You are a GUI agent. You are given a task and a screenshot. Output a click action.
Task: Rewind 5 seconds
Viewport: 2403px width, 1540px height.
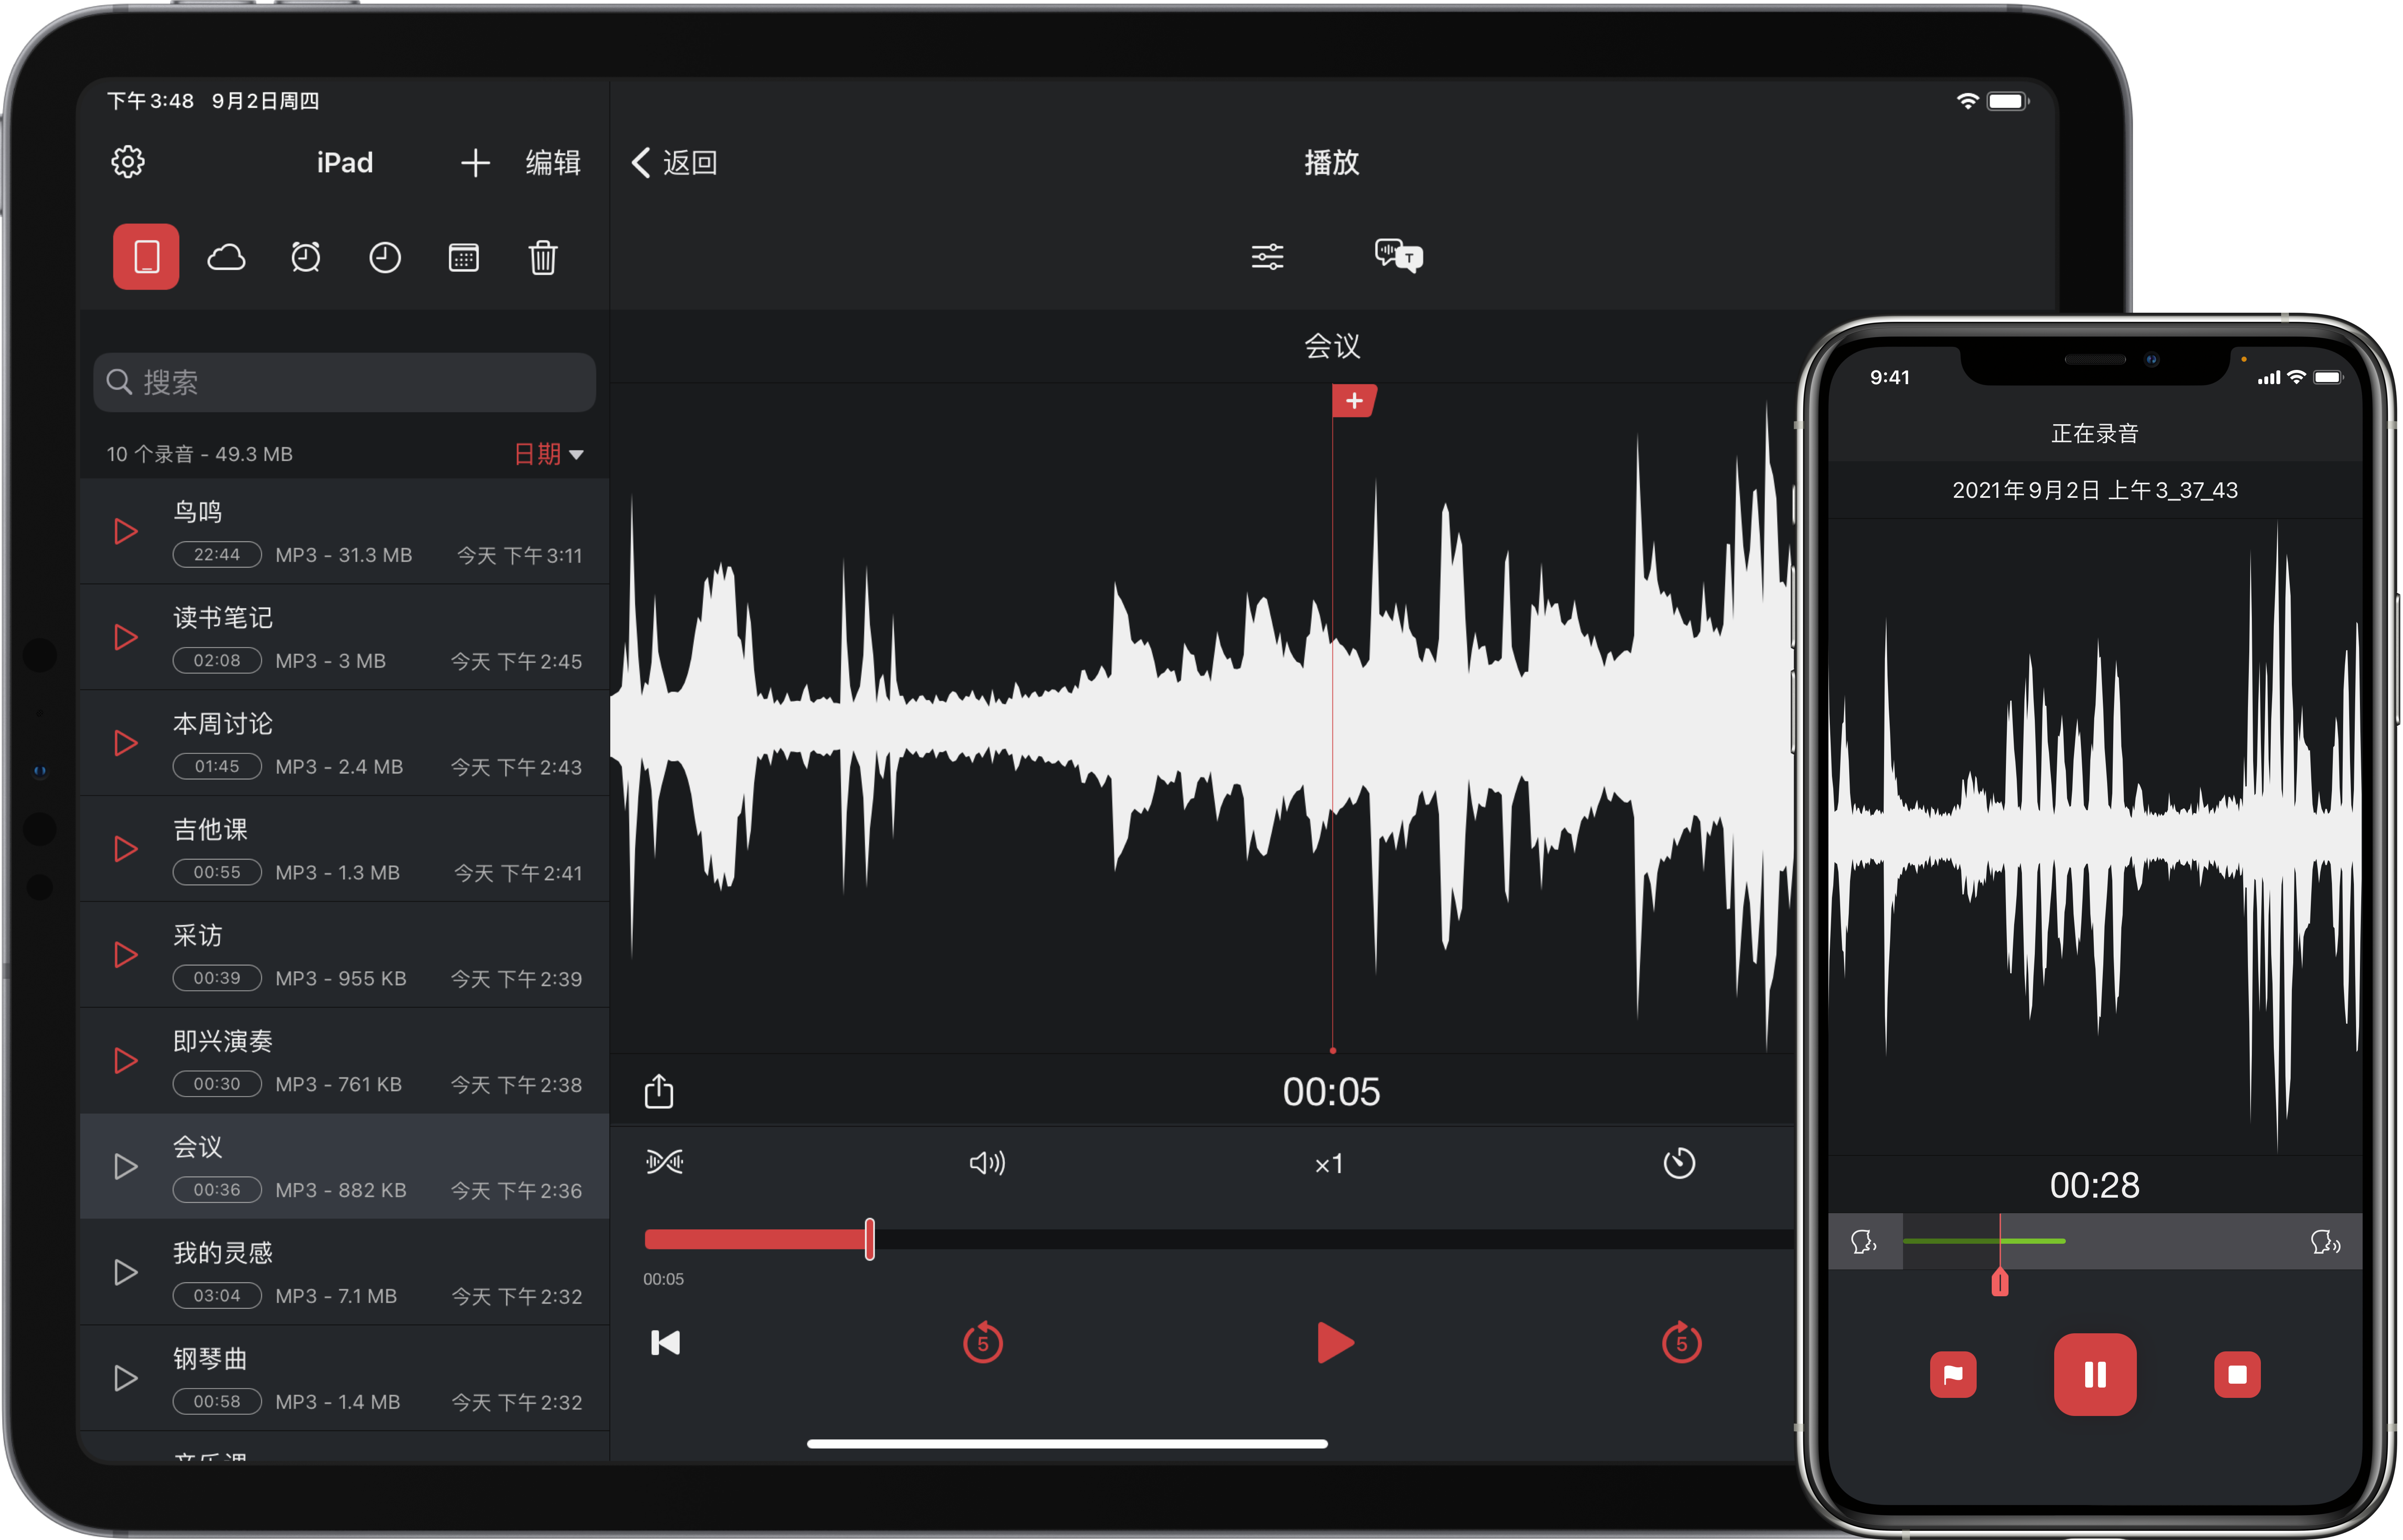983,1343
